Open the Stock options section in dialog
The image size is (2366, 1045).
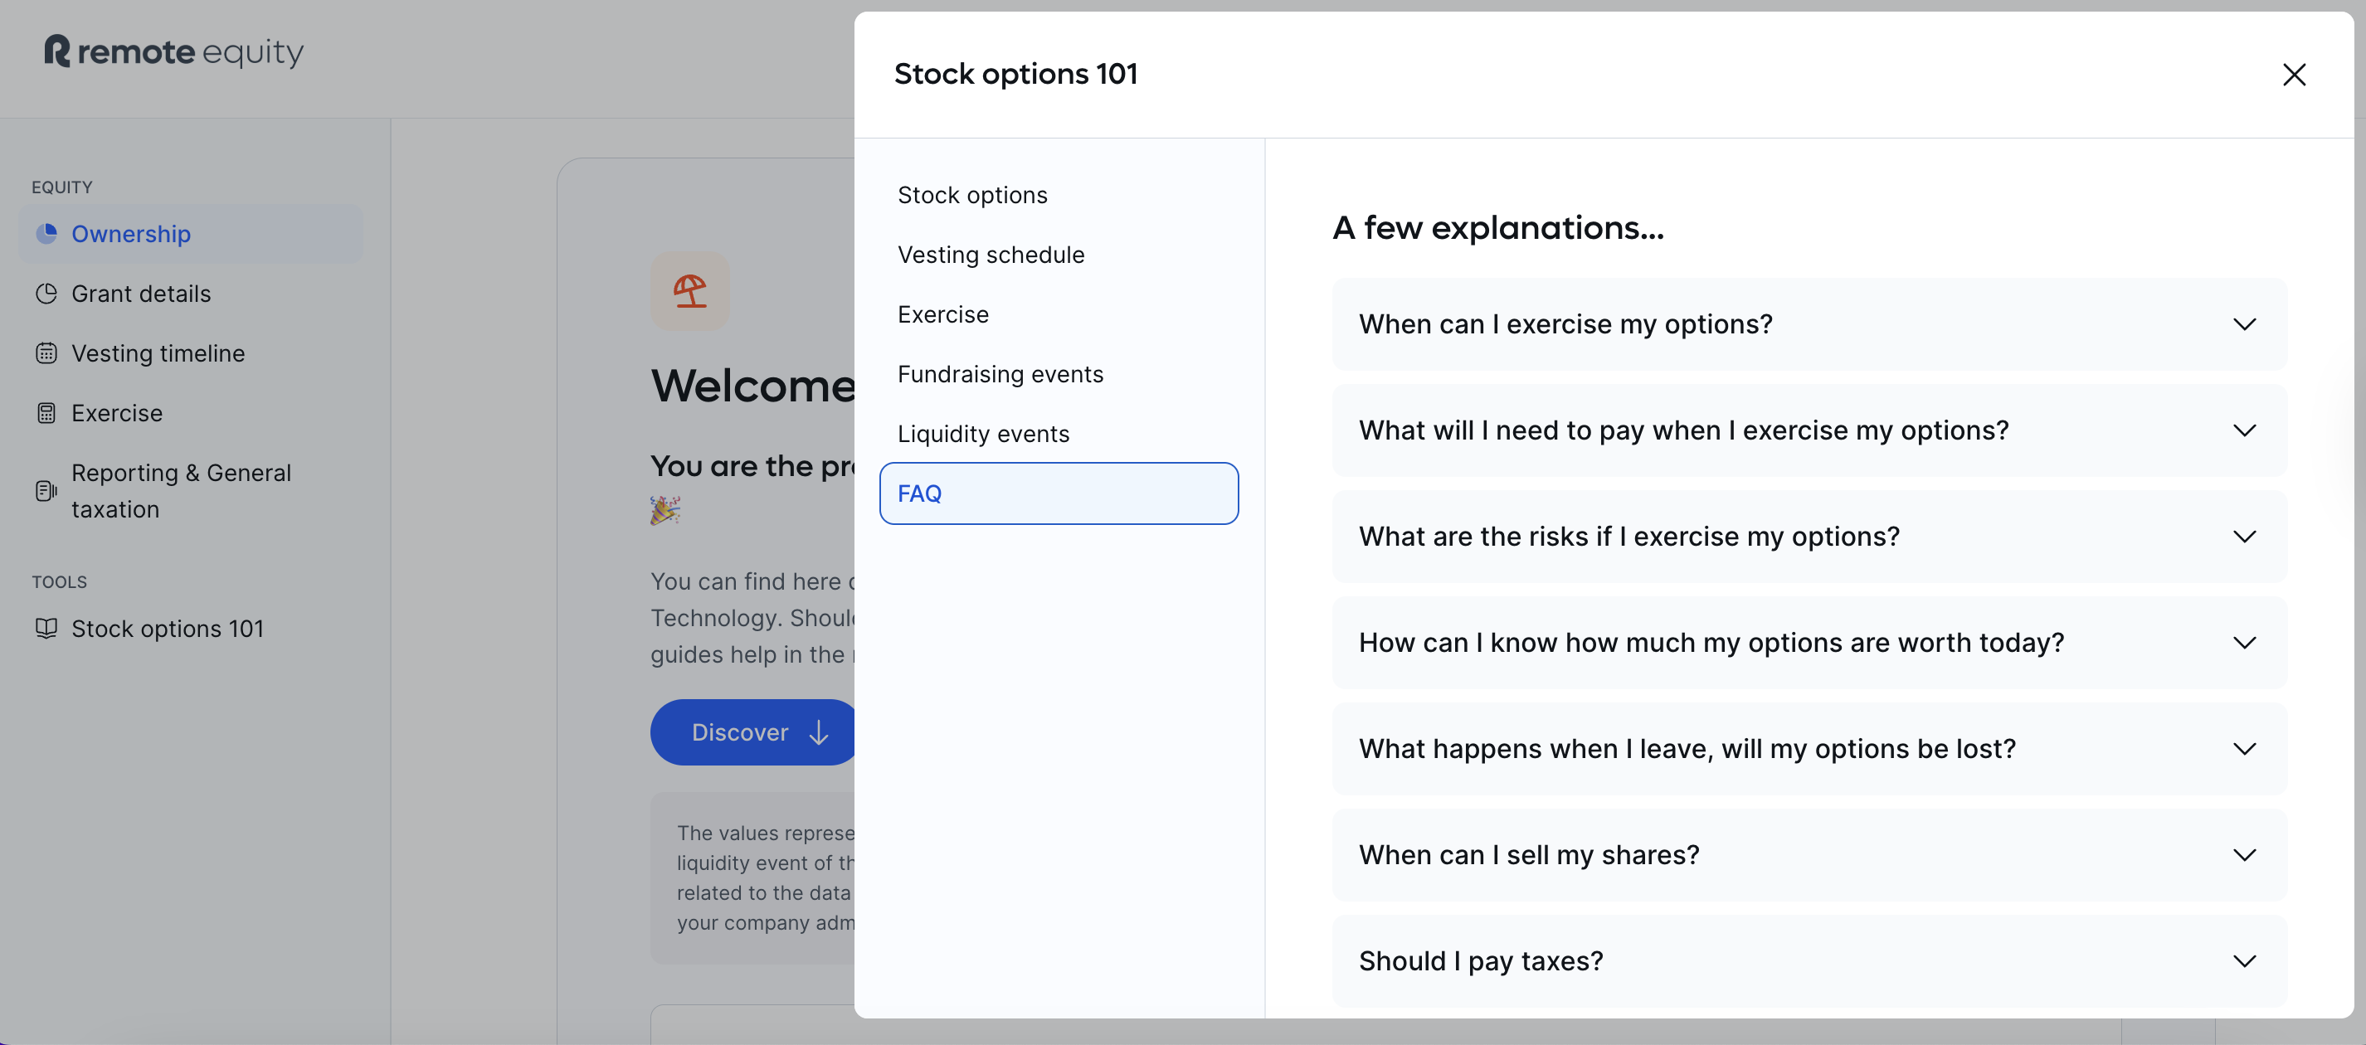(1058, 195)
